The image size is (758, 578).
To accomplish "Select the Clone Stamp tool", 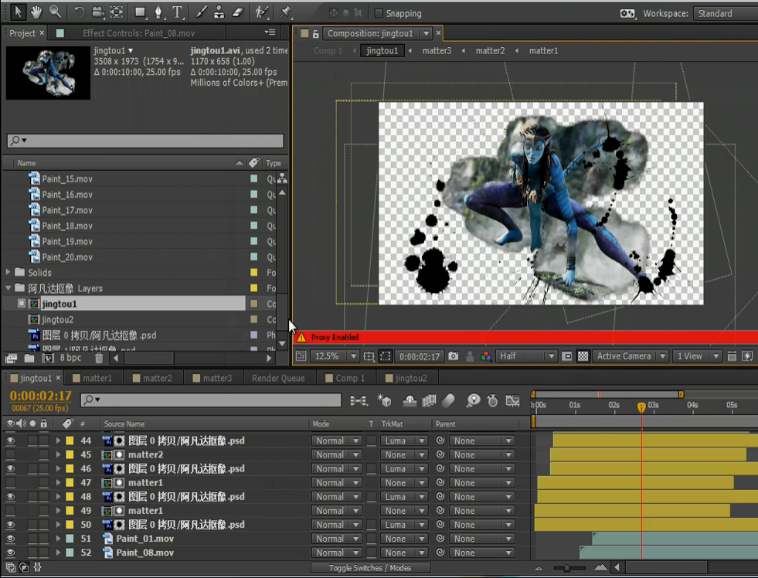I will tap(219, 12).
